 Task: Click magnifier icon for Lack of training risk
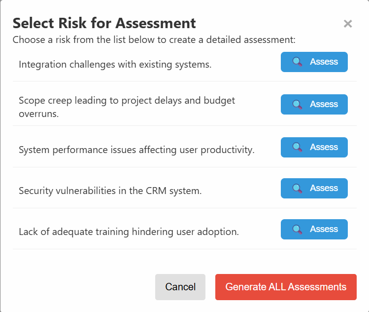[x=297, y=230]
